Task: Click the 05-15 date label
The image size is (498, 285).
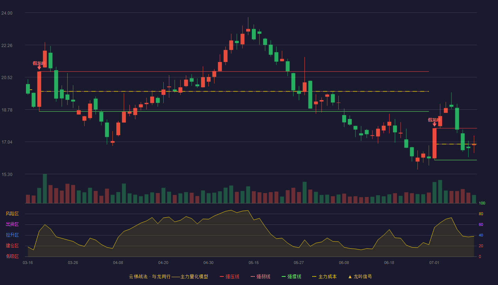Action: pyautogui.click(x=254, y=263)
